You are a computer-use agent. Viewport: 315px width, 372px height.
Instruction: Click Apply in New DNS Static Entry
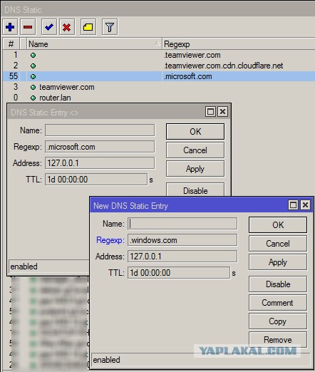278,262
